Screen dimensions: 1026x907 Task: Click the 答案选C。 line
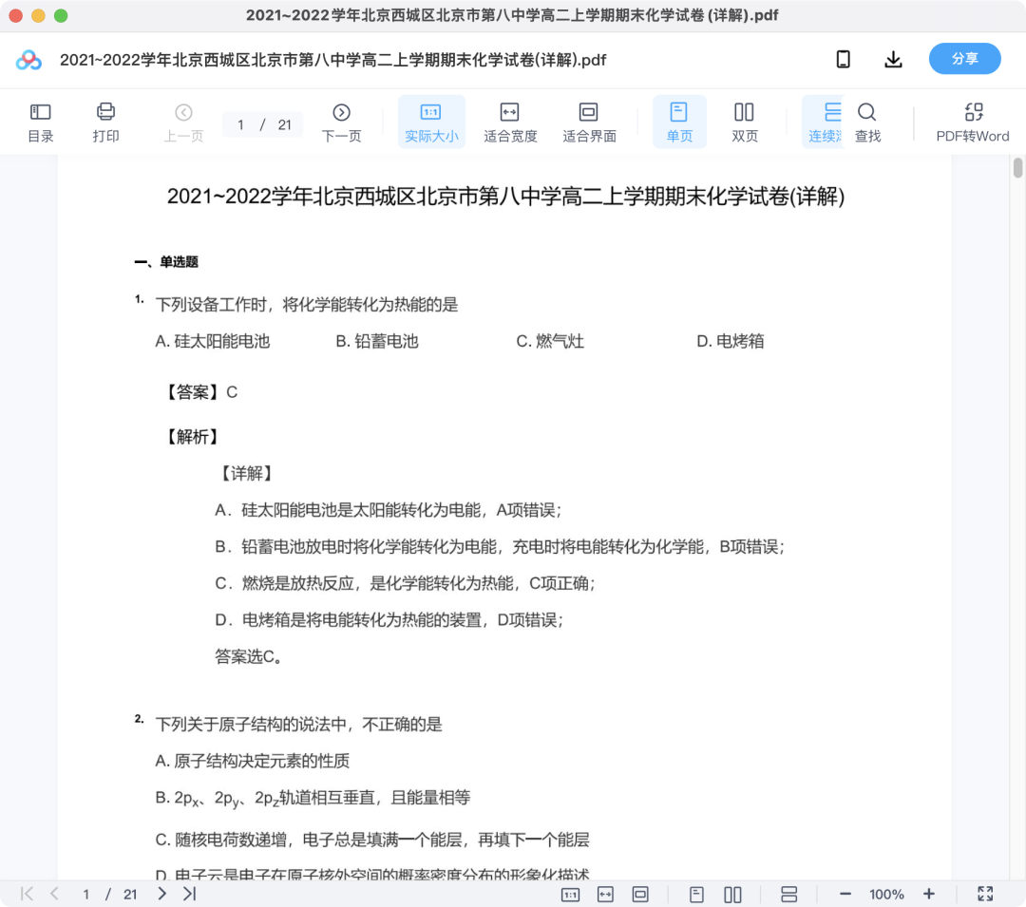(x=249, y=656)
